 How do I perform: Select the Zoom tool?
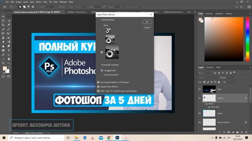[3, 63]
